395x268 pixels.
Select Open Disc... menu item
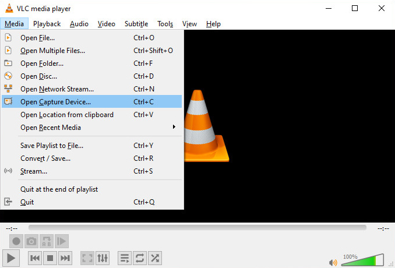pyautogui.click(x=91, y=76)
